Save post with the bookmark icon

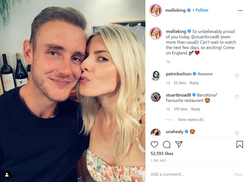pyautogui.click(x=240, y=144)
